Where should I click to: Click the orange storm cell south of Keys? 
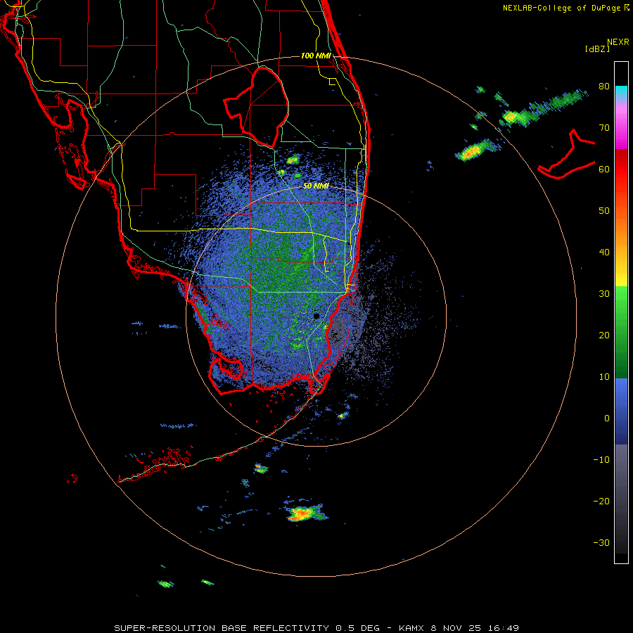[x=301, y=514]
